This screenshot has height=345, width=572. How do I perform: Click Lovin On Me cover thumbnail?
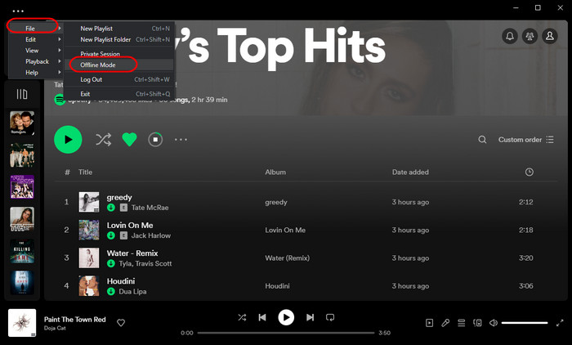(89, 230)
